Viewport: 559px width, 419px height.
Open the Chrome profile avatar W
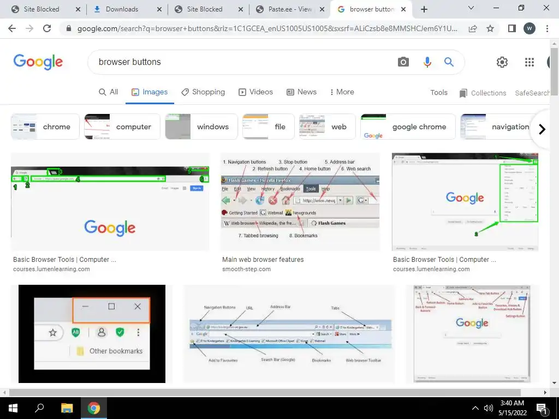pyautogui.click(x=530, y=28)
